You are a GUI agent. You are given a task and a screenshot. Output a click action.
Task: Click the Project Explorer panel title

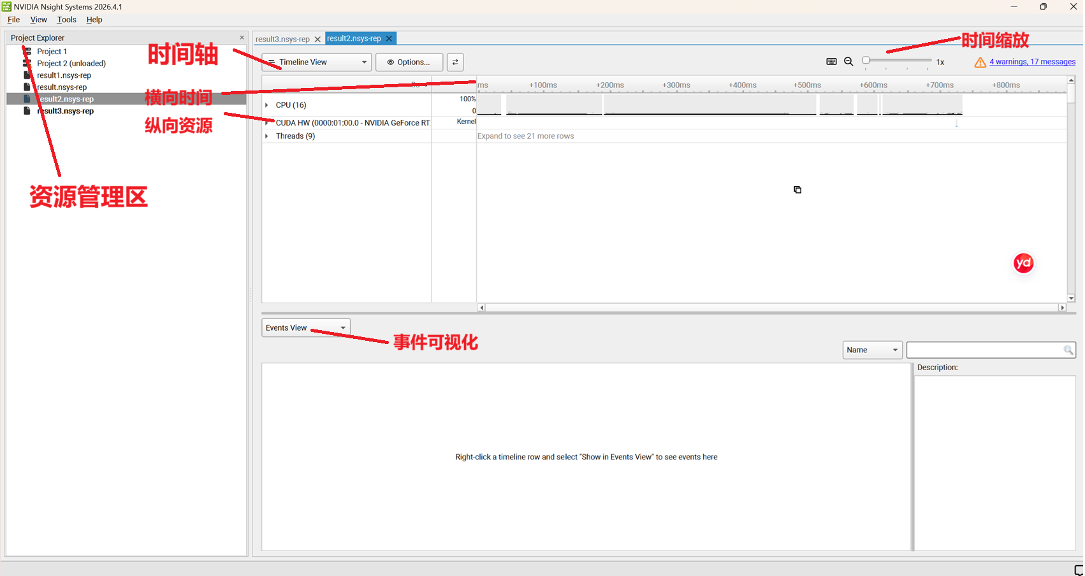tap(38, 38)
